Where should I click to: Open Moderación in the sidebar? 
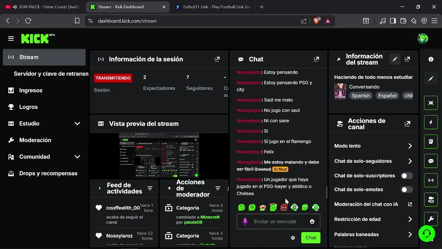(44, 140)
